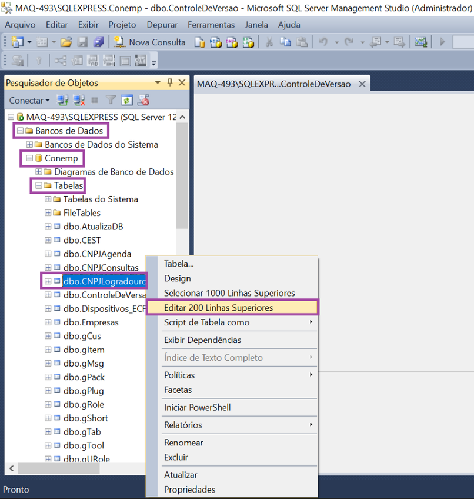Image resolution: width=474 pixels, height=499 pixels.
Task: Expand the dbo.AtualizaDB table node
Action: click(x=48, y=227)
